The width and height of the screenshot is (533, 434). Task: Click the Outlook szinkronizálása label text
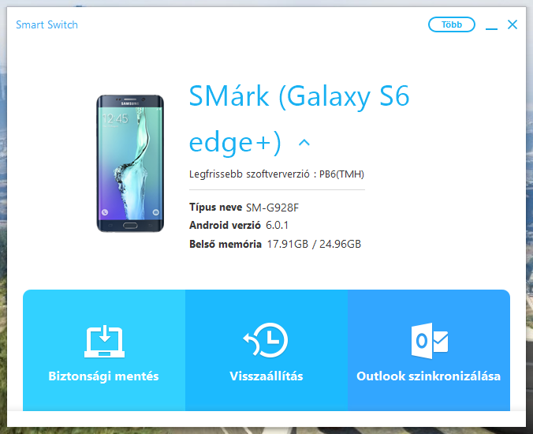429,376
